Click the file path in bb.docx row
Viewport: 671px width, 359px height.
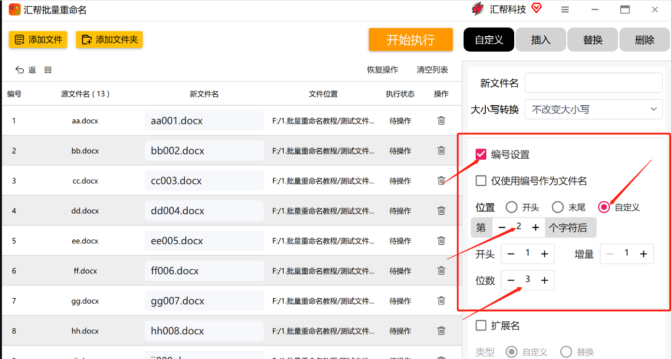pyautogui.click(x=323, y=151)
